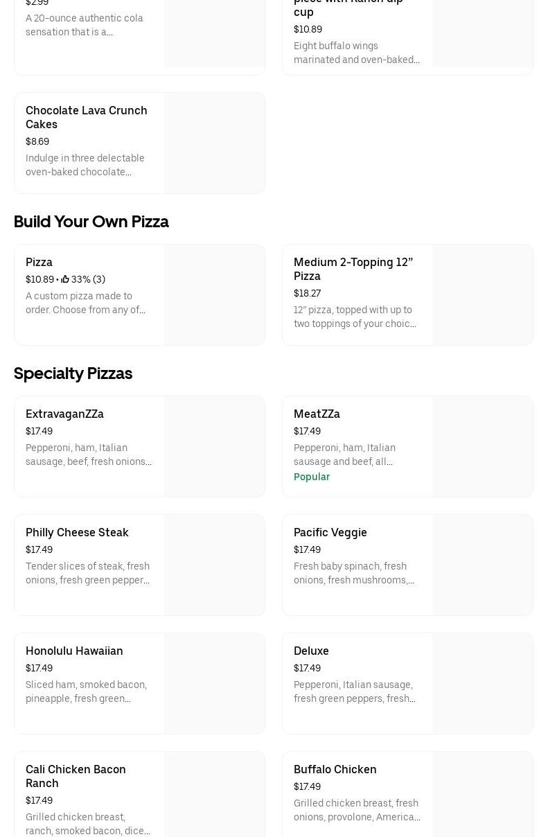Screen dimensions: 557x837
Task: Click the Specialty Pizzas section heading
Action: [x=73, y=373]
